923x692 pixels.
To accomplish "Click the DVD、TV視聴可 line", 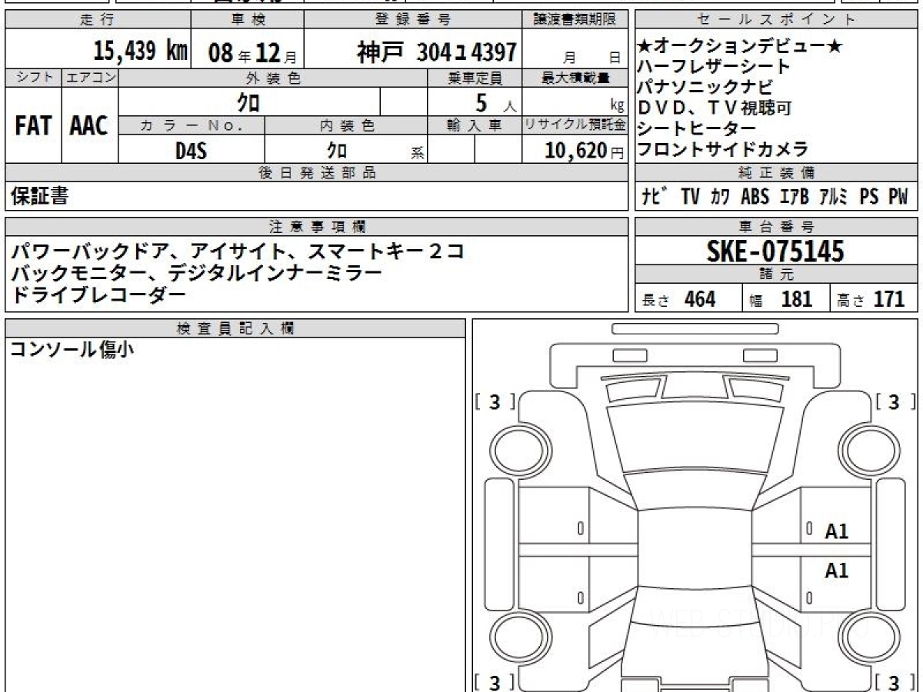I will (x=715, y=108).
